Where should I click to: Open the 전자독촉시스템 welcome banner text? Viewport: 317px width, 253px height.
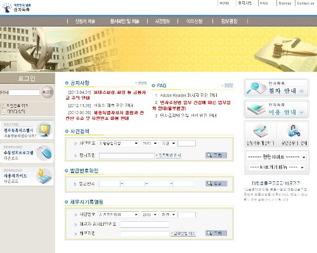(20, 133)
